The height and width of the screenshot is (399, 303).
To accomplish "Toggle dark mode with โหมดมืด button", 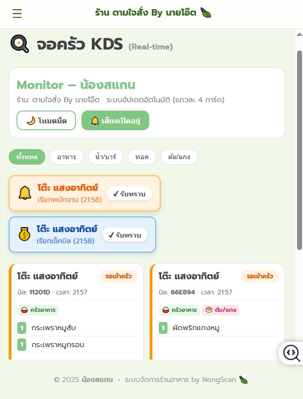I will [x=46, y=121].
